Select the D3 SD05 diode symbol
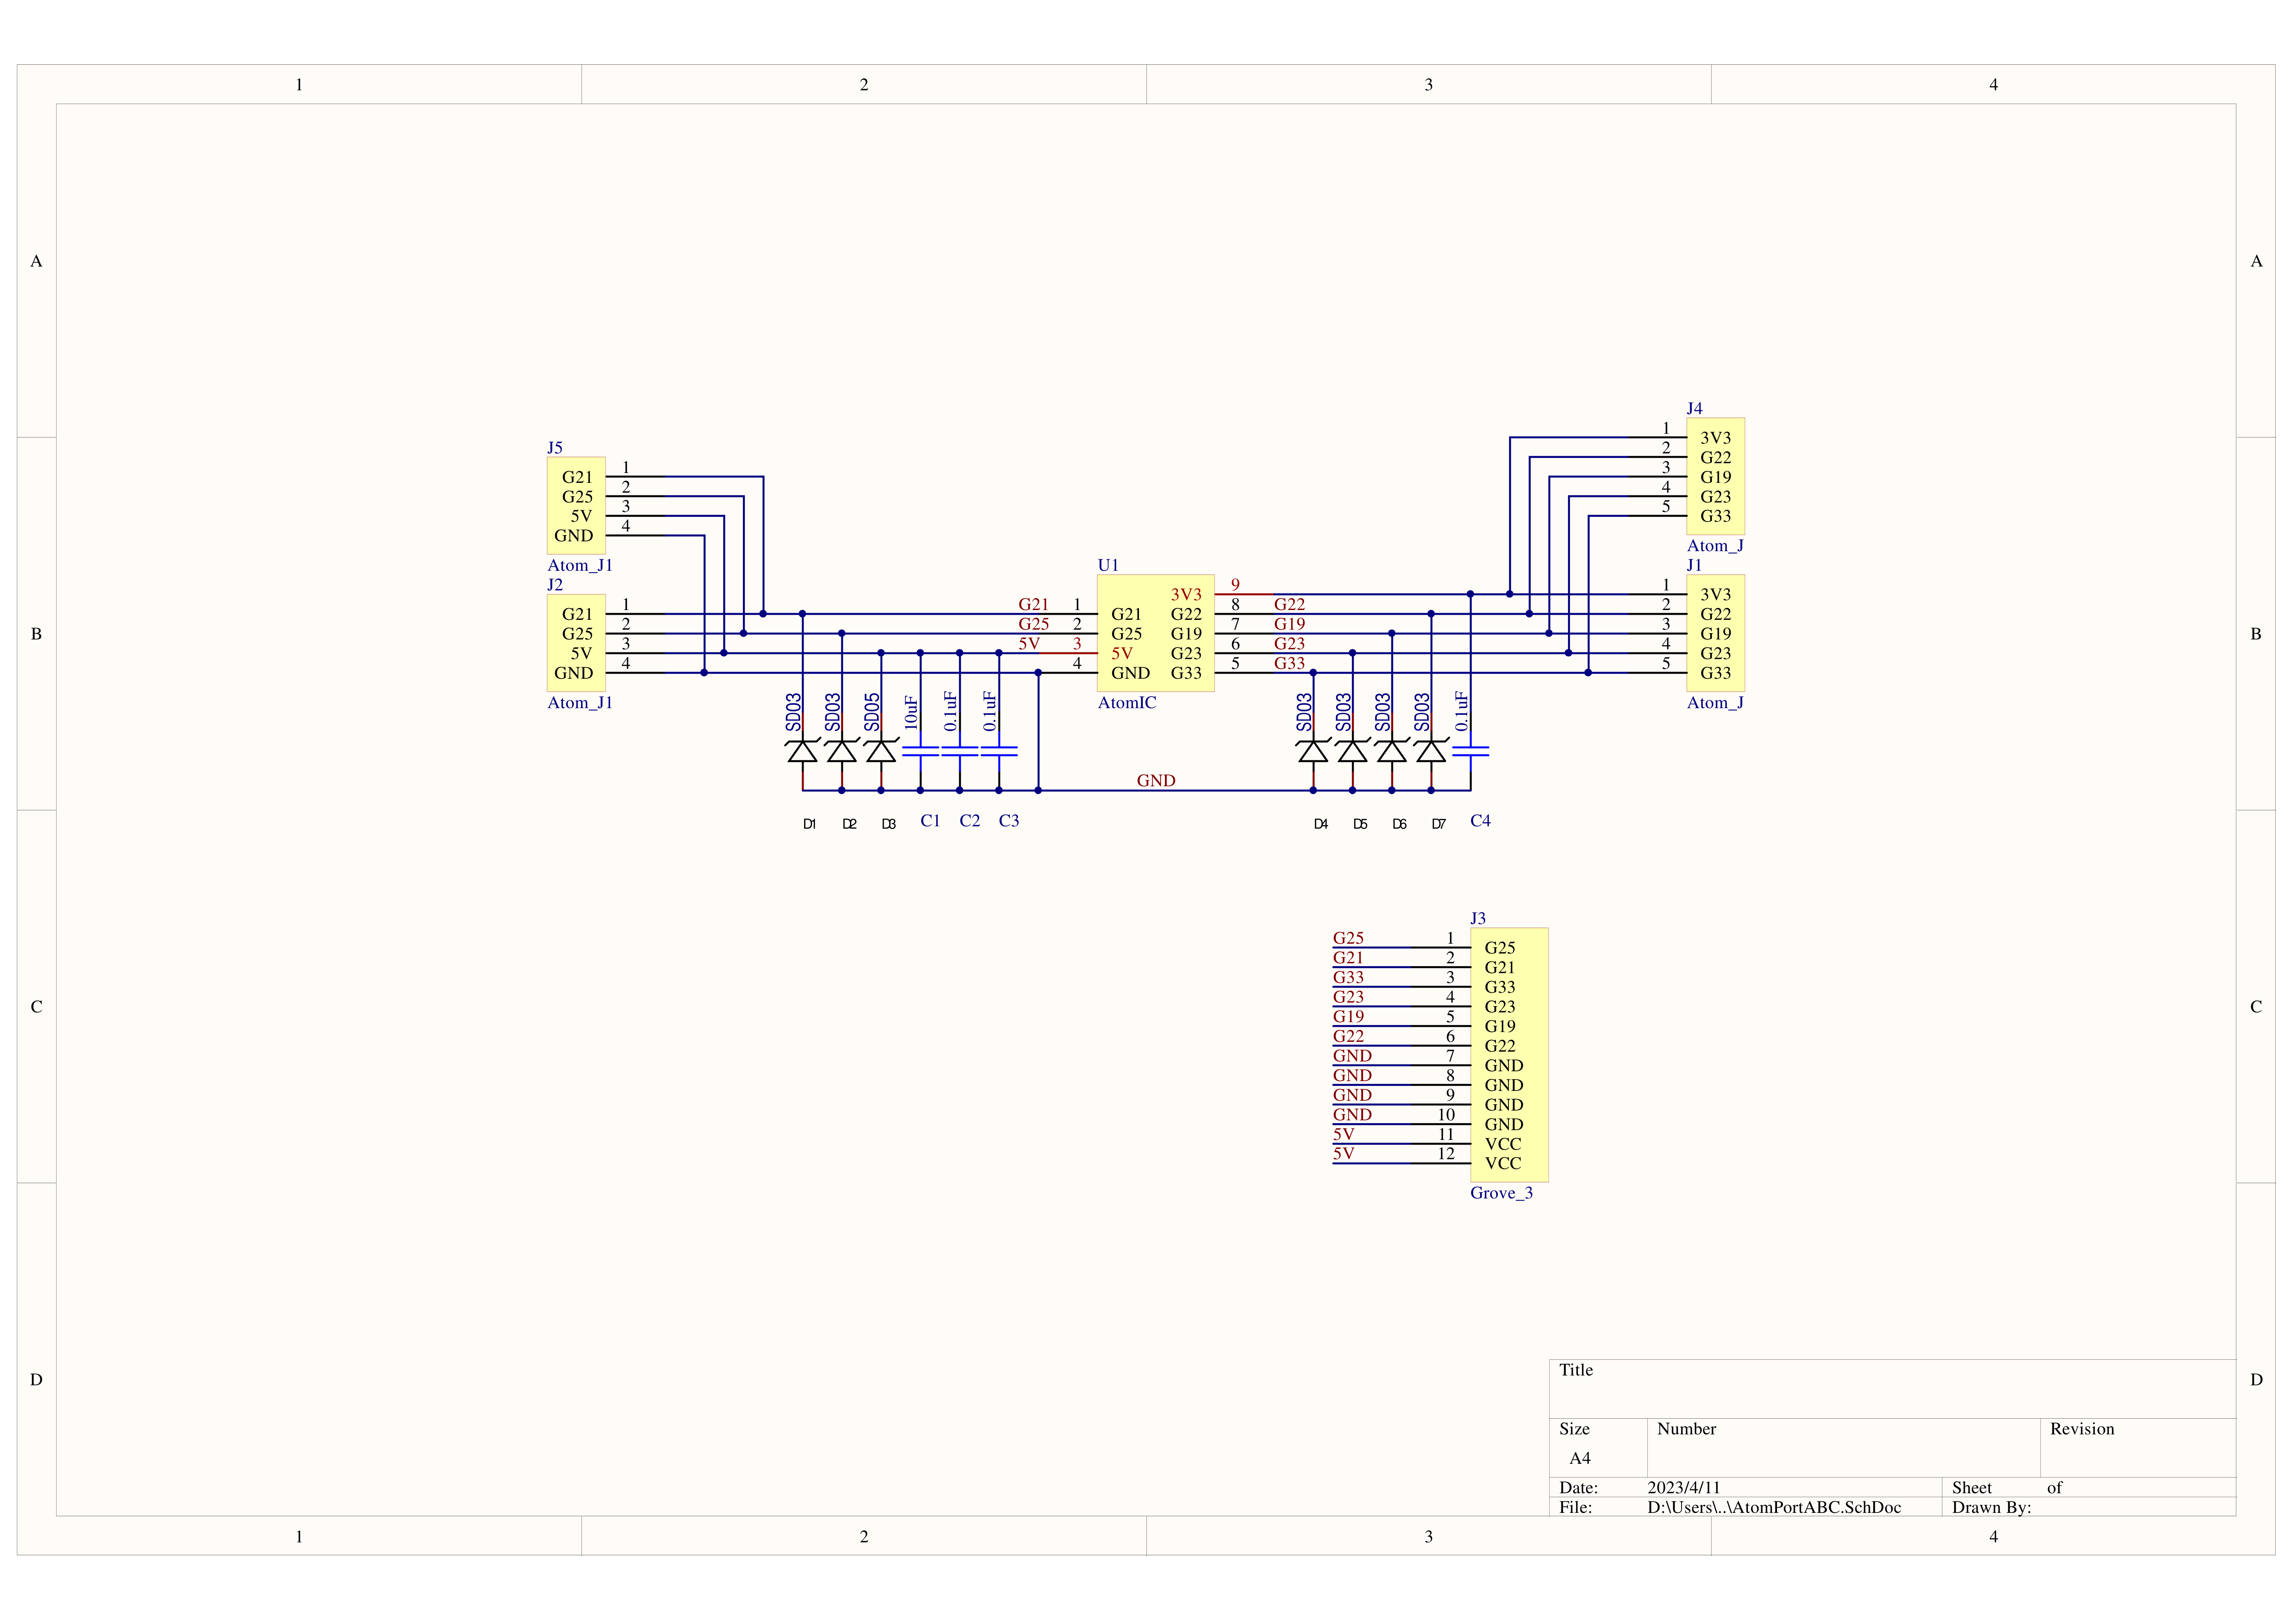 tap(881, 750)
